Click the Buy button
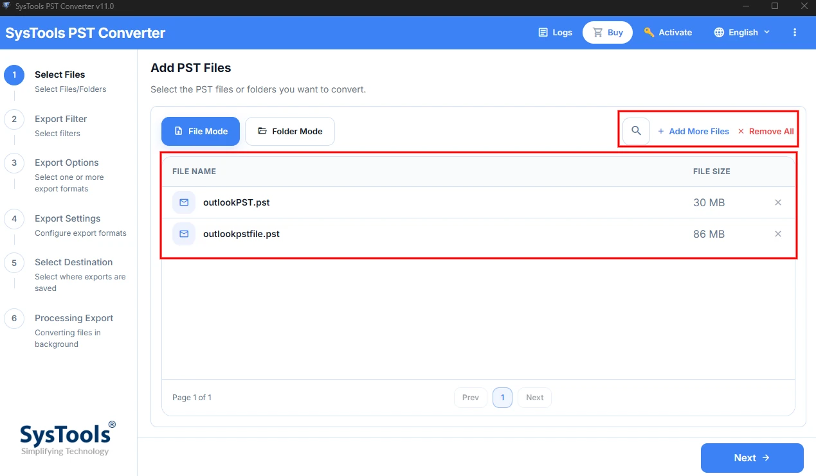816x476 pixels. pyautogui.click(x=608, y=32)
